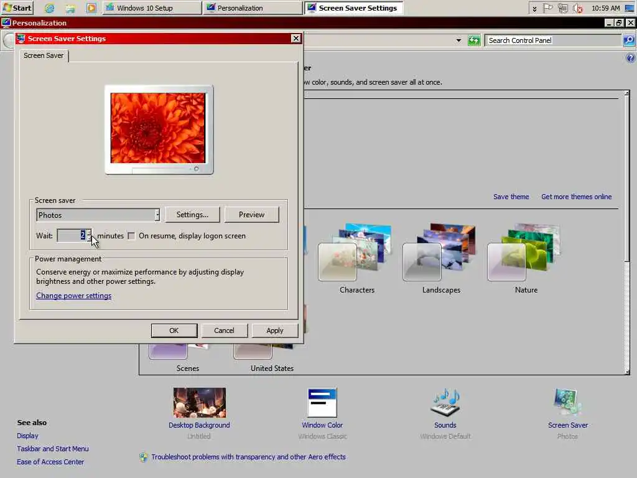Click Cancel in Screen Saver Settings
Viewport: 637px width, 478px height.
point(224,330)
